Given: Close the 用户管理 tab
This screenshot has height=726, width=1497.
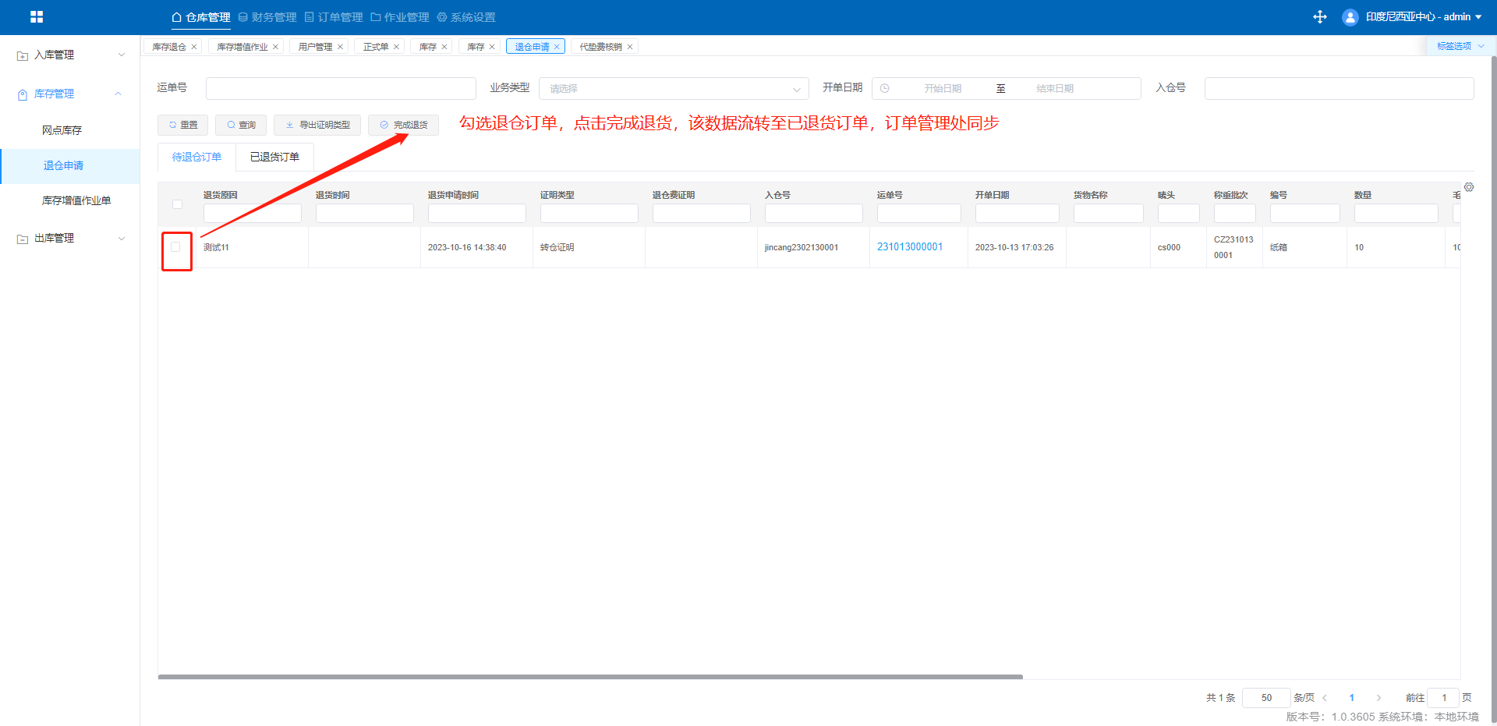Looking at the screenshot, I should click(x=340, y=47).
